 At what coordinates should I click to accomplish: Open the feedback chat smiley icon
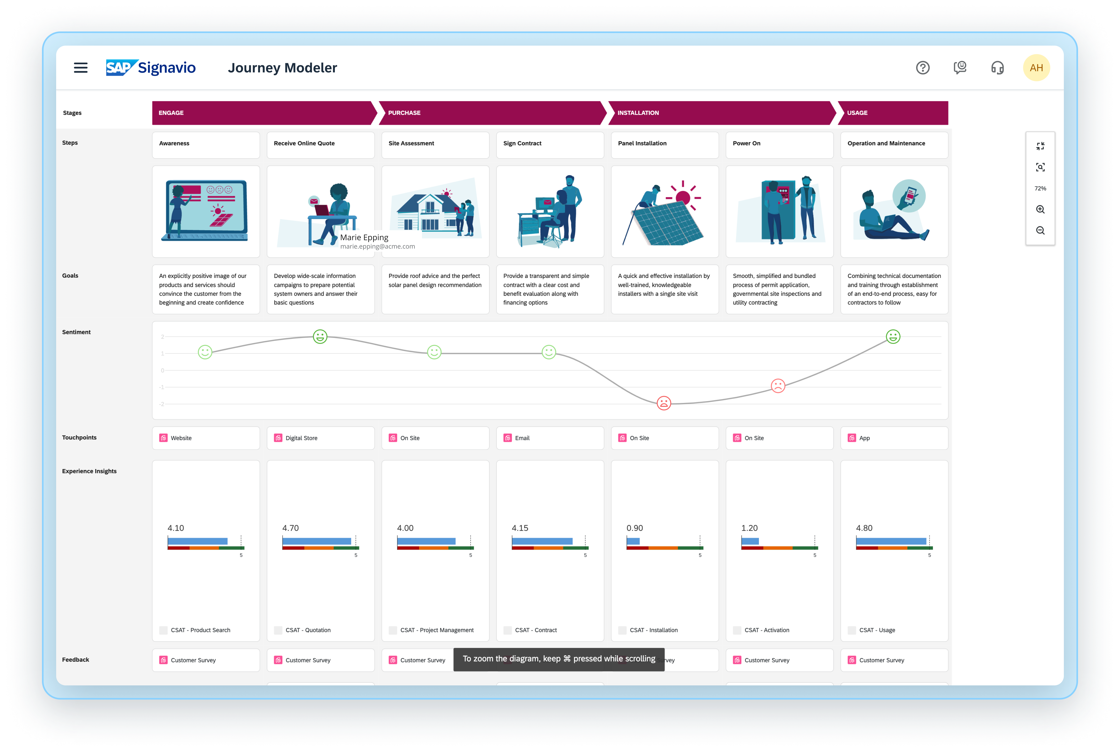click(960, 68)
